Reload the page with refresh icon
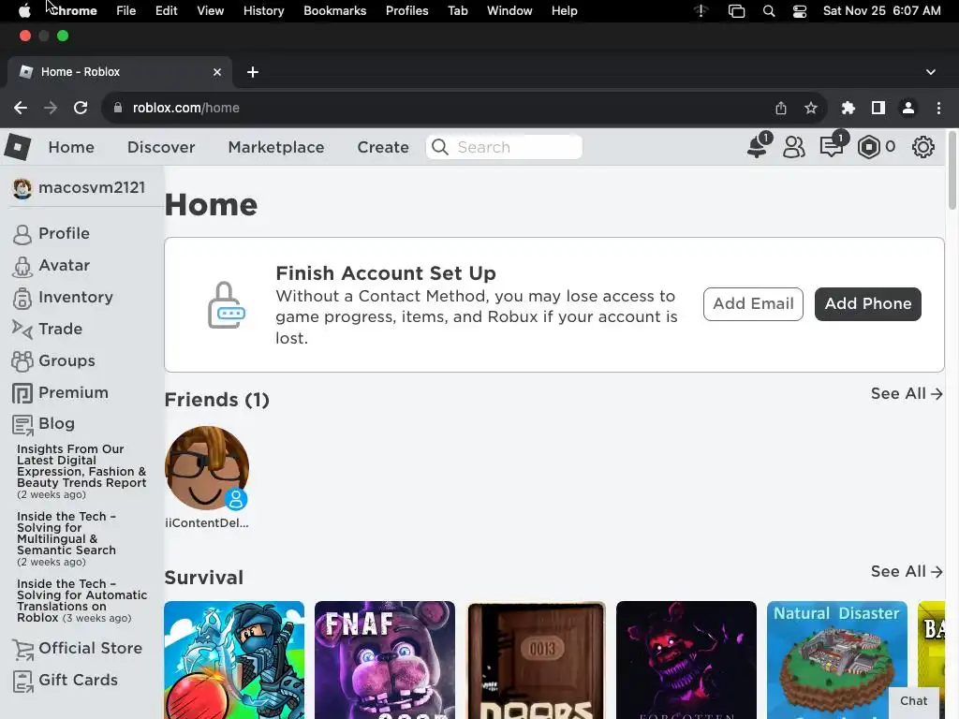The height and width of the screenshot is (719, 959). 81,108
